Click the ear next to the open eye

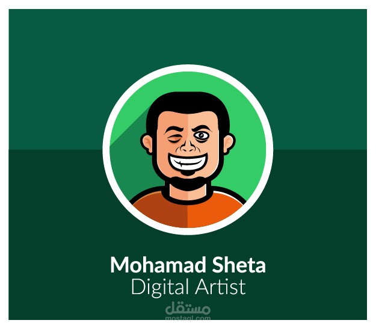pyautogui.click(x=229, y=144)
